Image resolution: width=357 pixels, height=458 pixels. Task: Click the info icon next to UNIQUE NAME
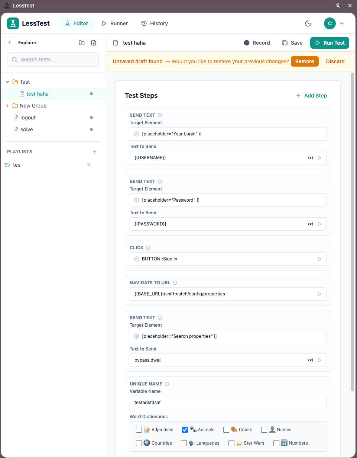(x=166, y=384)
